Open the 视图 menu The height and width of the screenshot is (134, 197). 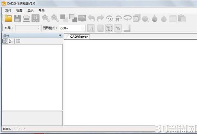pos(19,10)
